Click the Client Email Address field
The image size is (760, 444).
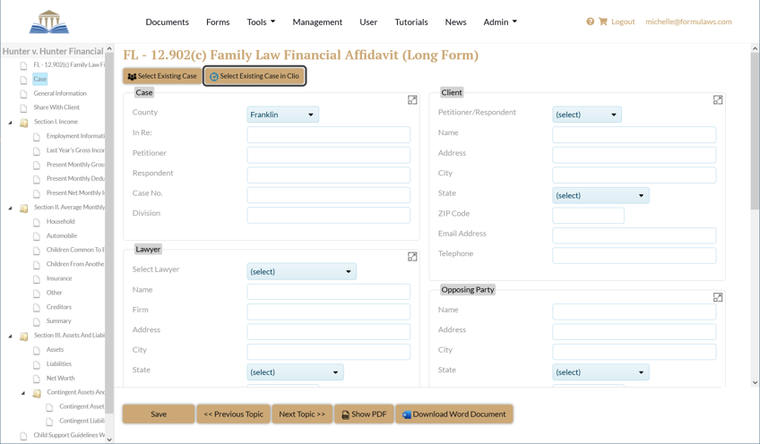(634, 235)
